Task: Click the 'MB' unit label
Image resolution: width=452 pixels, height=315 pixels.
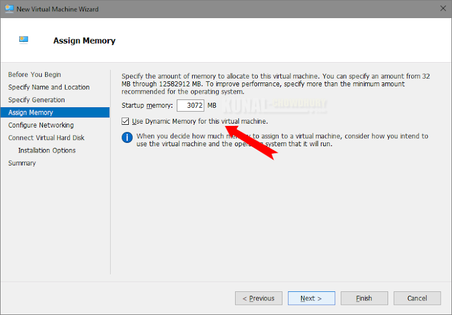Action: (212, 106)
